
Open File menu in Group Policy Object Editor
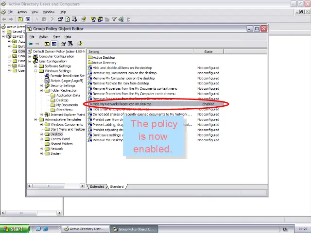32,37
